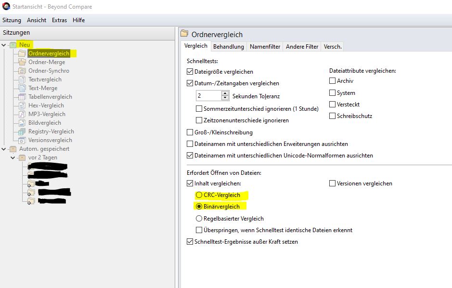
Task: Enable Schreibschutz attribute checkbox
Action: 332,116
